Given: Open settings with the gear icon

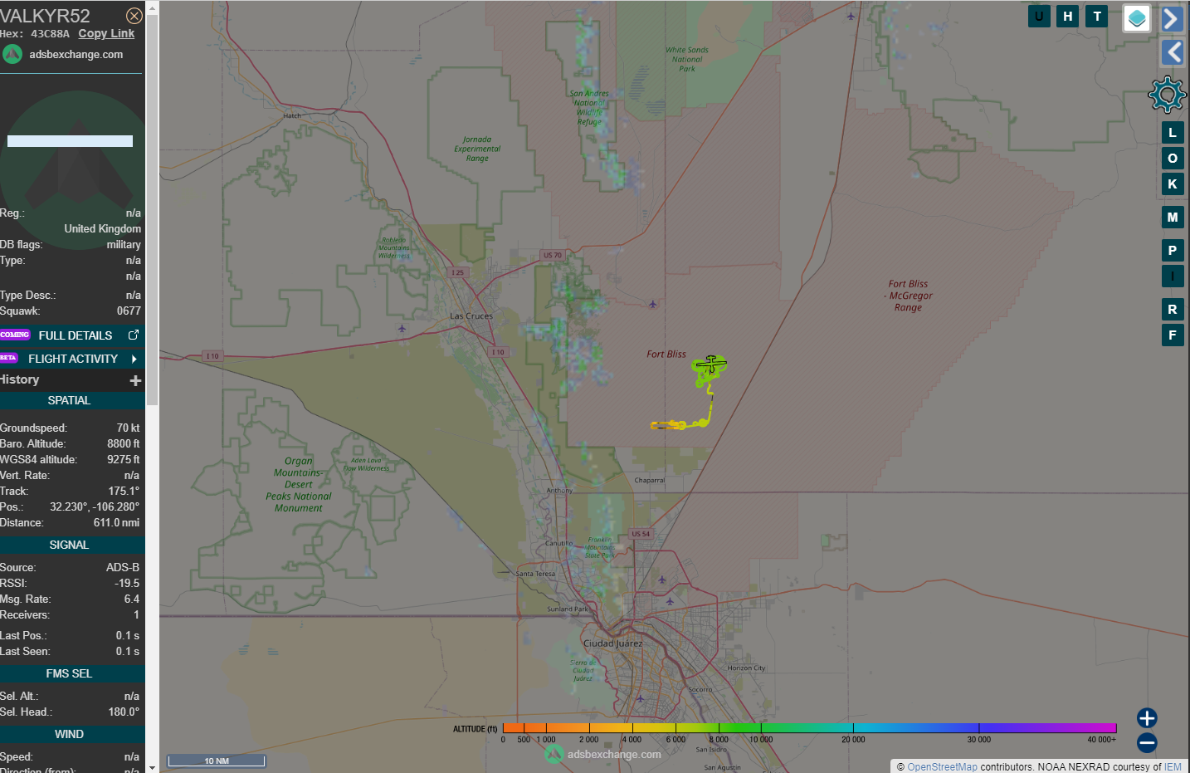Looking at the screenshot, I should point(1168,95).
